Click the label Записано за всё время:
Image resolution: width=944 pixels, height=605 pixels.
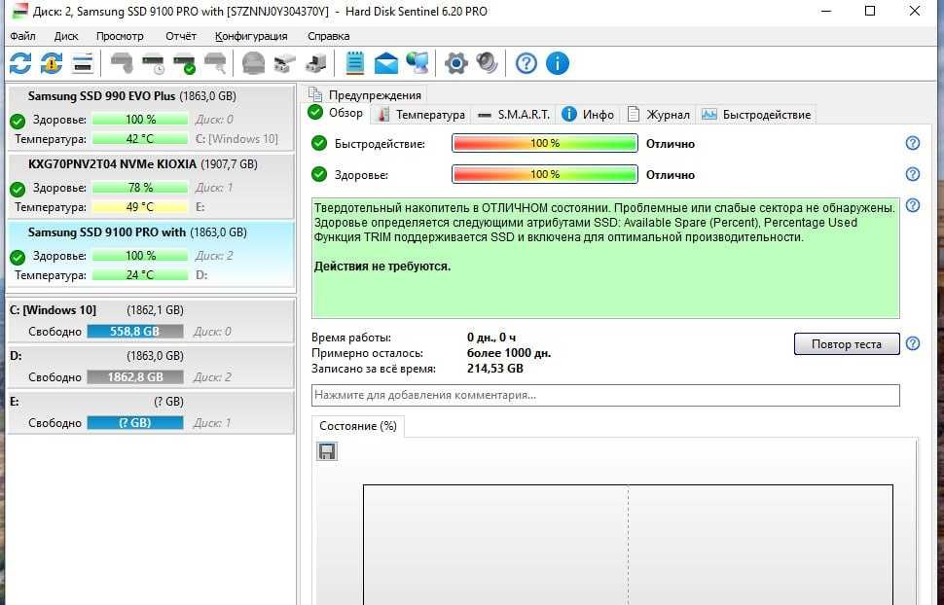pyautogui.click(x=374, y=369)
